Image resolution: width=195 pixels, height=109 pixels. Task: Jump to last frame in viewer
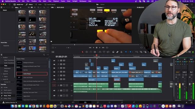point(103,48)
